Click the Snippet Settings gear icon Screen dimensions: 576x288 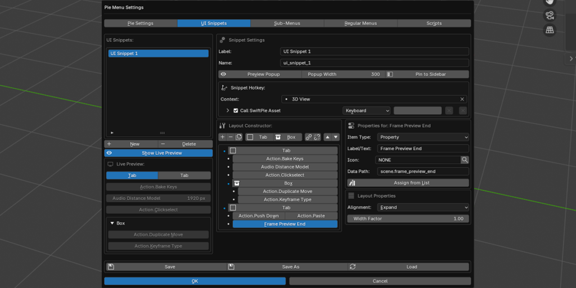coord(222,40)
